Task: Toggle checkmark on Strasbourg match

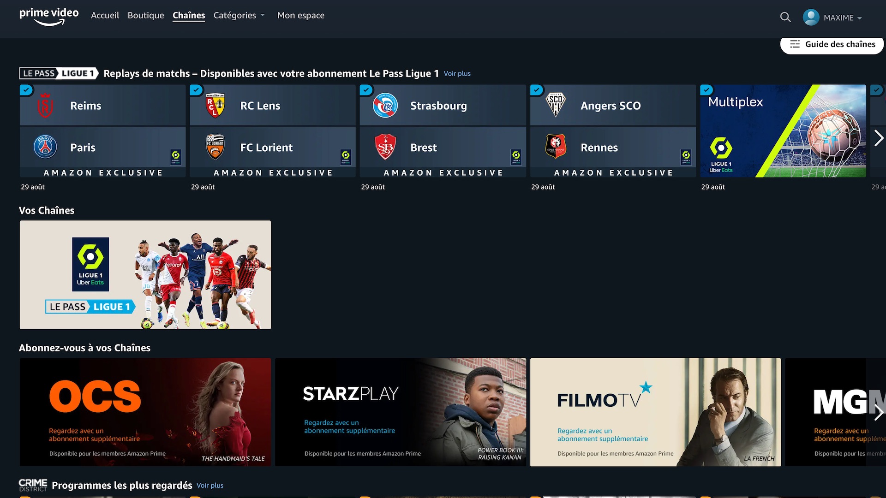Action: tap(366, 90)
